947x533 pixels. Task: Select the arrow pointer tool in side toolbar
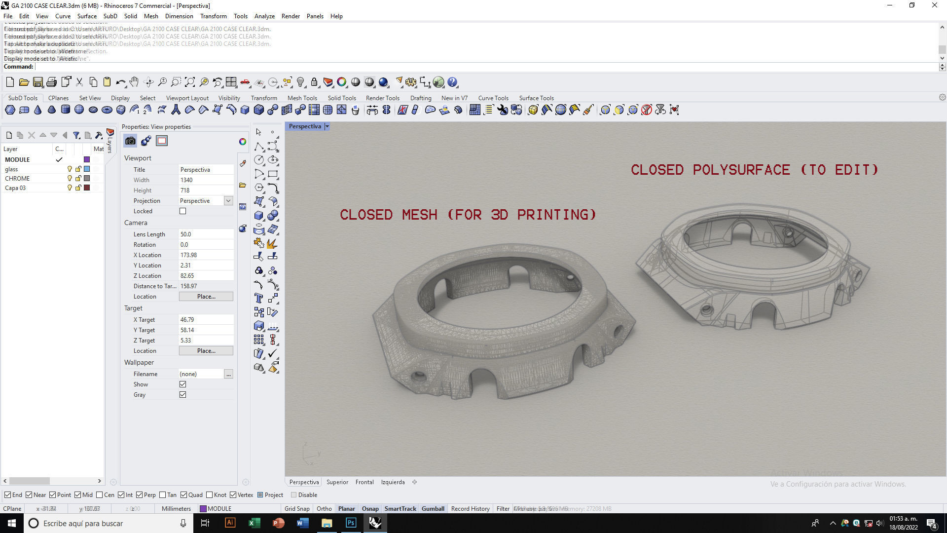(258, 132)
